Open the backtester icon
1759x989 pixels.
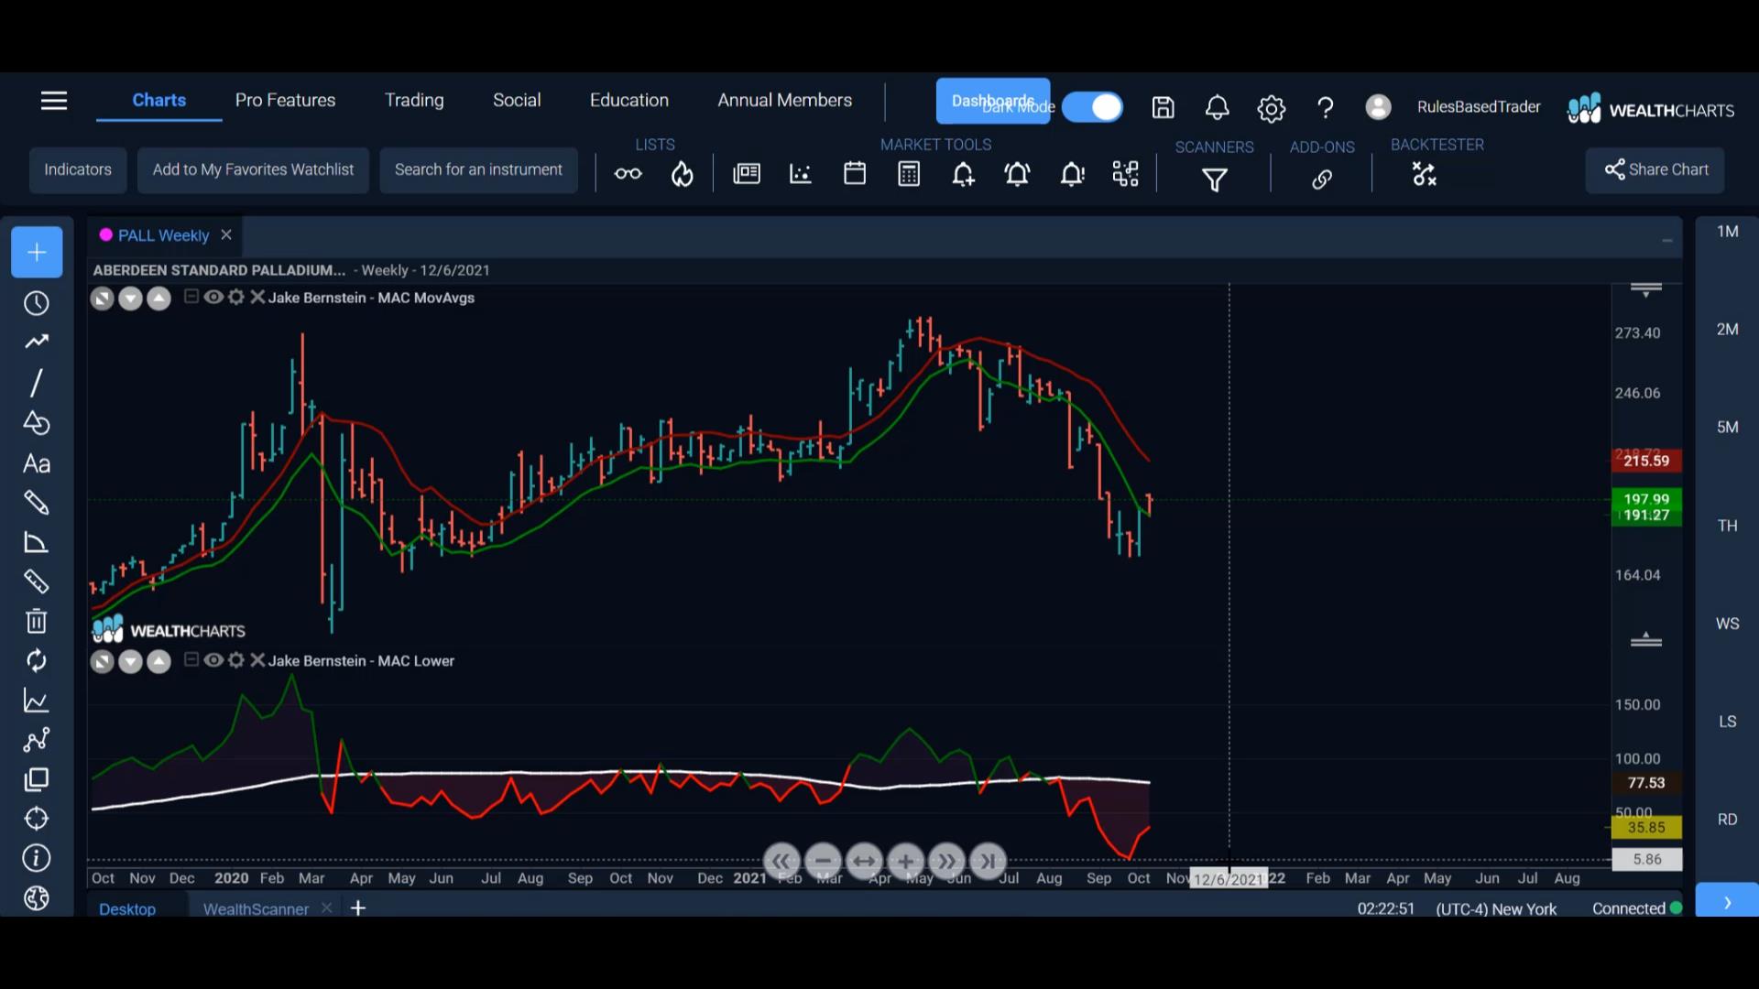[x=1424, y=174]
